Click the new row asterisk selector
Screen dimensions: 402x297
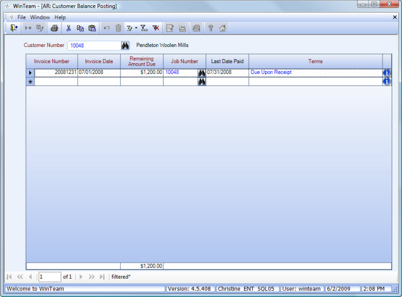[30, 81]
